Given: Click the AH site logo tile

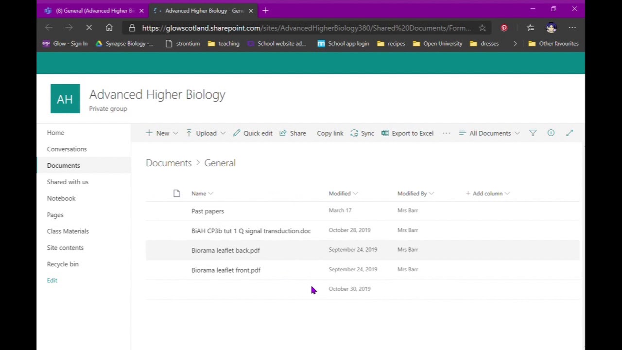Looking at the screenshot, I should coord(65,99).
